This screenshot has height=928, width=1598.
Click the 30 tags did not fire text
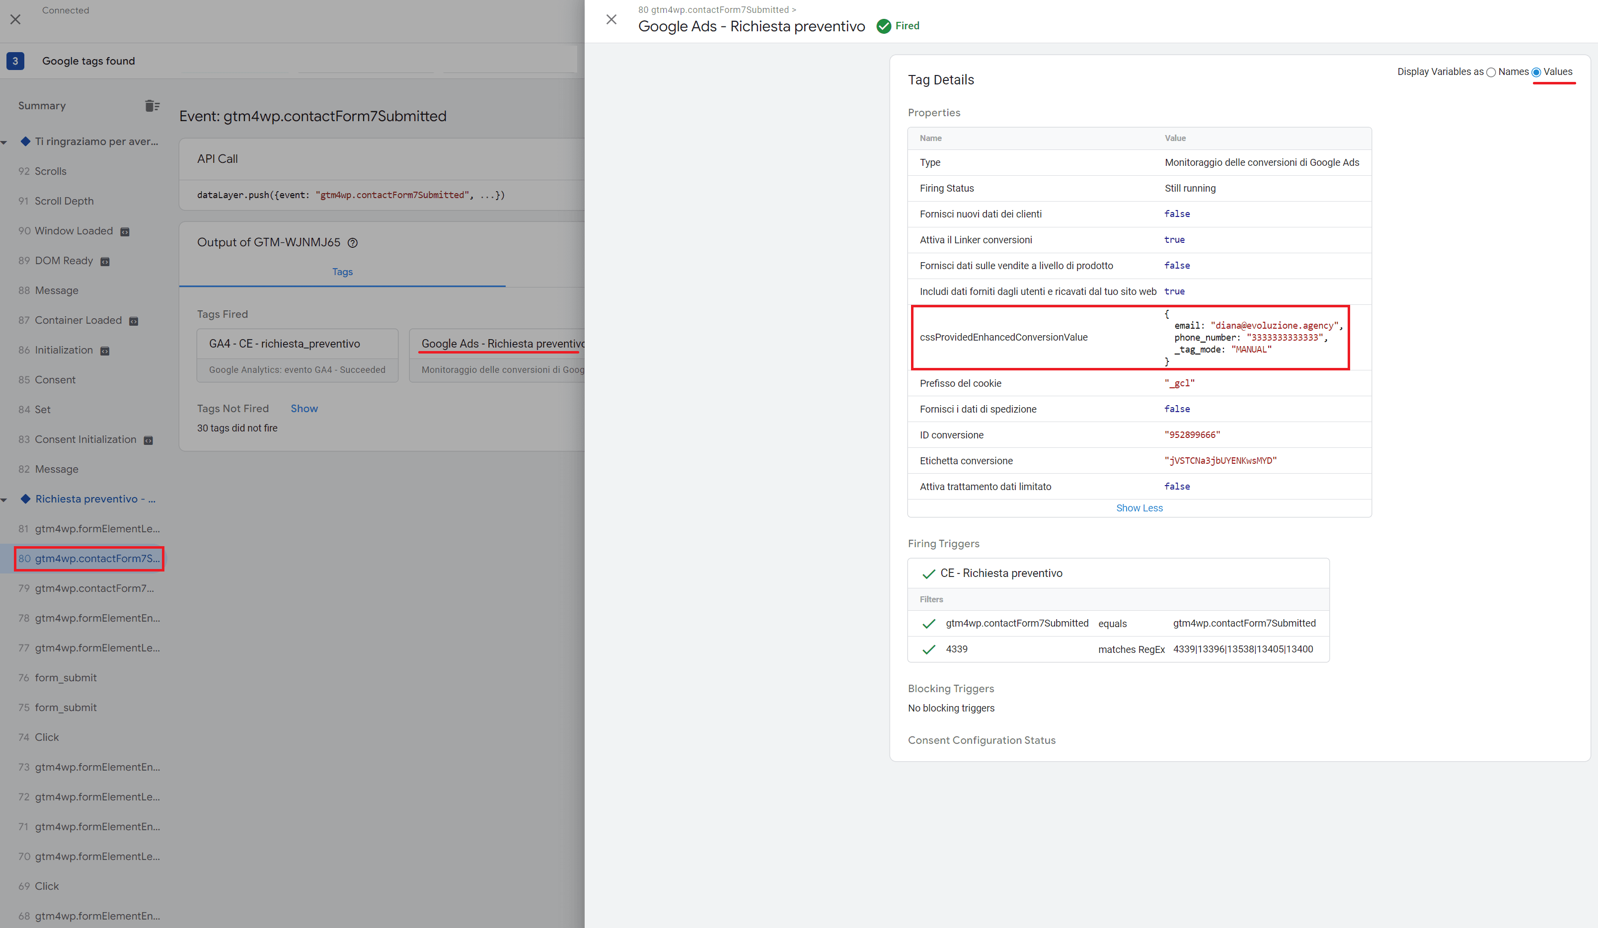pos(237,428)
